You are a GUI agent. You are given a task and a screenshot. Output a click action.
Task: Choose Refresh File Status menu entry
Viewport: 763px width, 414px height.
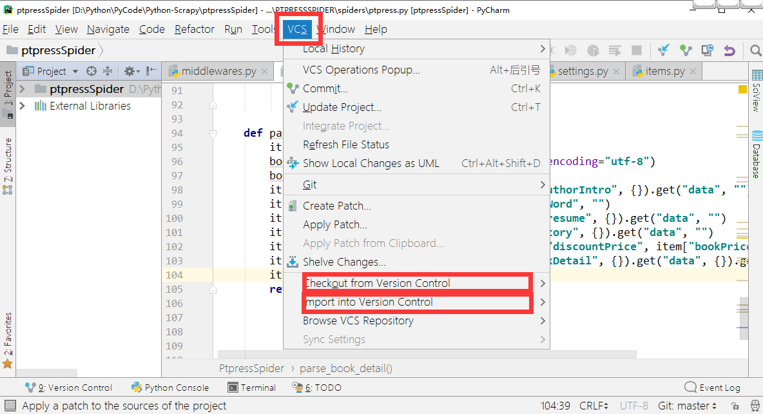pyautogui.click(x=416, y=144)
